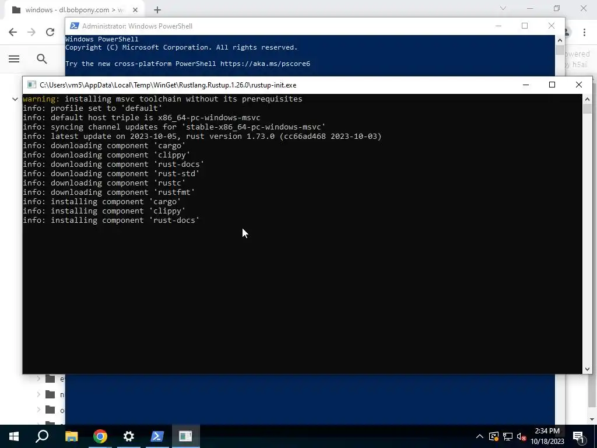Open Windows Start menu
This screenshot has height=448, width=597.
tap(14, 436)
